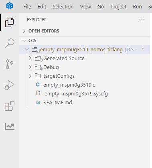The height and width of the screenshot is (168, 152).
Task: Click the OPEN EDITORS section title
Action: (x=44, y=31)
